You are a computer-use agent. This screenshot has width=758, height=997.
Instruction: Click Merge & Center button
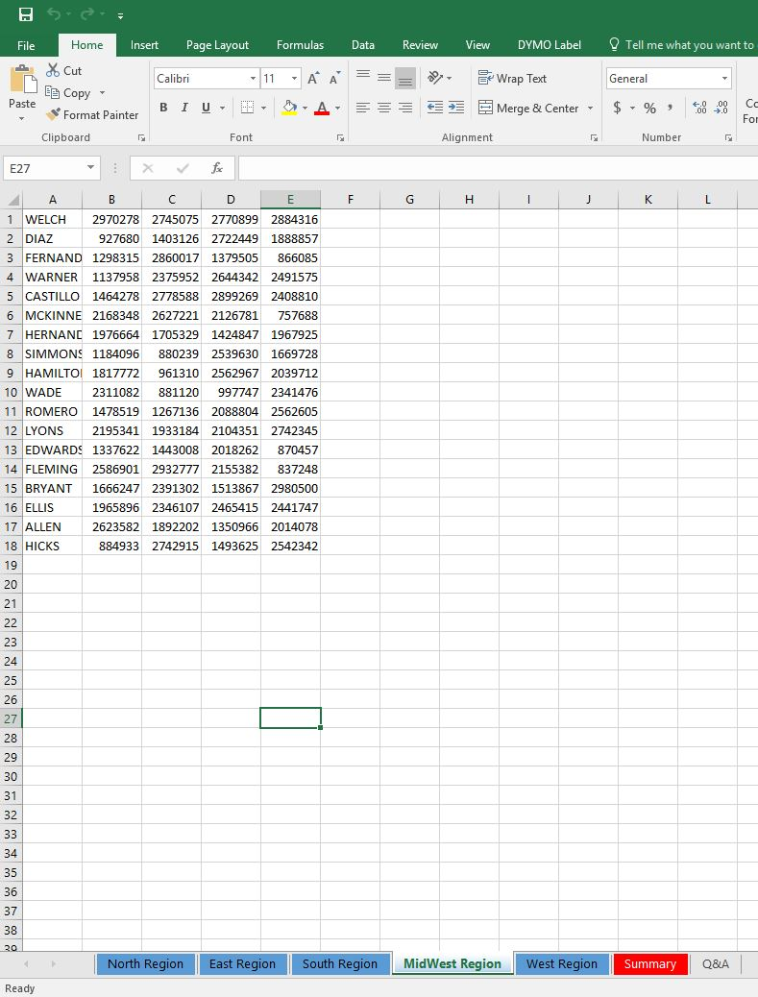point(529,109)
